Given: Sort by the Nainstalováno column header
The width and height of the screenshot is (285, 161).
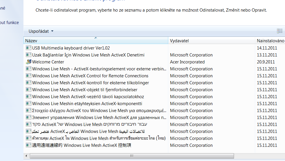Looking at the screenshot, I should pos(270,41).
